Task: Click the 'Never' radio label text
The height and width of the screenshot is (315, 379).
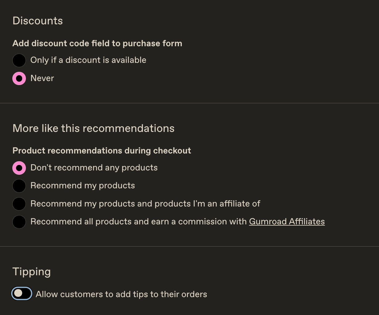Action: click(x=42, y=78)
